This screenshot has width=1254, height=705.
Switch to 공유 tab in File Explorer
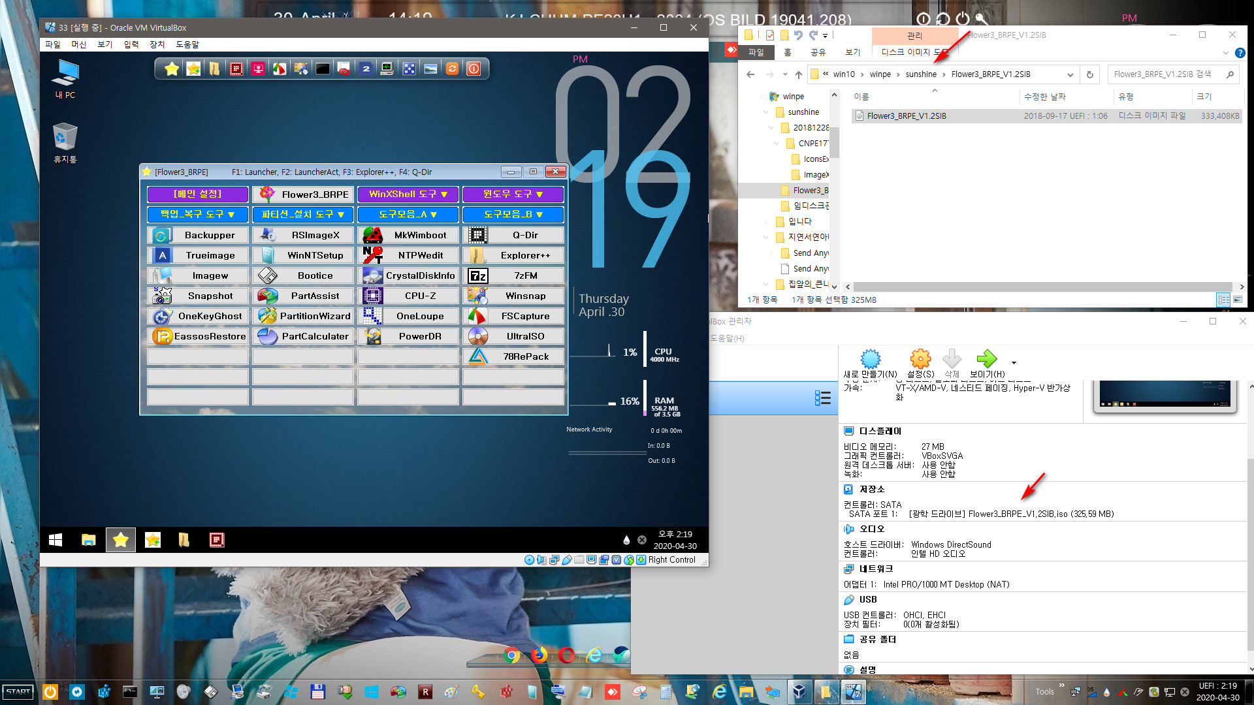[x=818, y=52]
